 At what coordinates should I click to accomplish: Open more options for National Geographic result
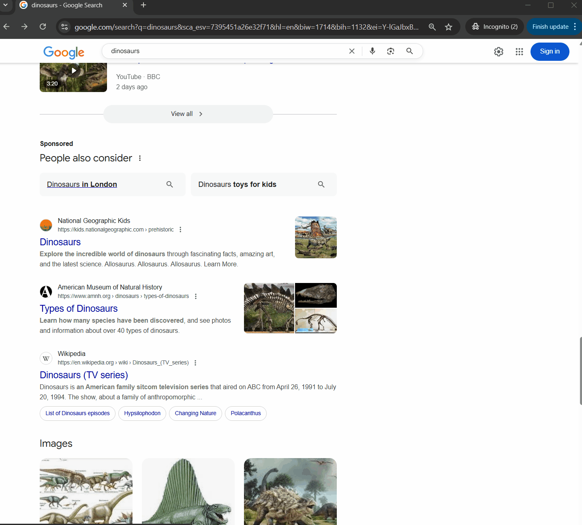(180, 229)
